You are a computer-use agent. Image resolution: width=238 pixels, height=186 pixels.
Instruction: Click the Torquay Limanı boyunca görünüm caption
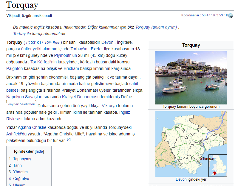click(x=191, y=107)
